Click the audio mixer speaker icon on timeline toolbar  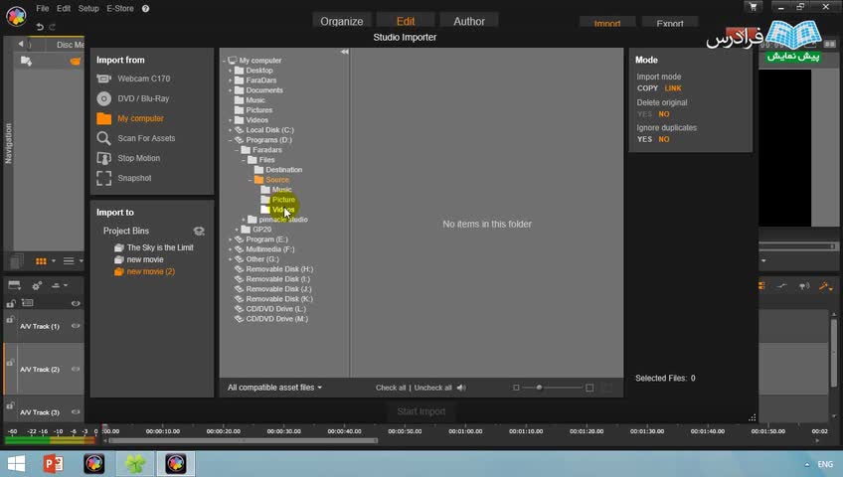(x=804, y=286)
